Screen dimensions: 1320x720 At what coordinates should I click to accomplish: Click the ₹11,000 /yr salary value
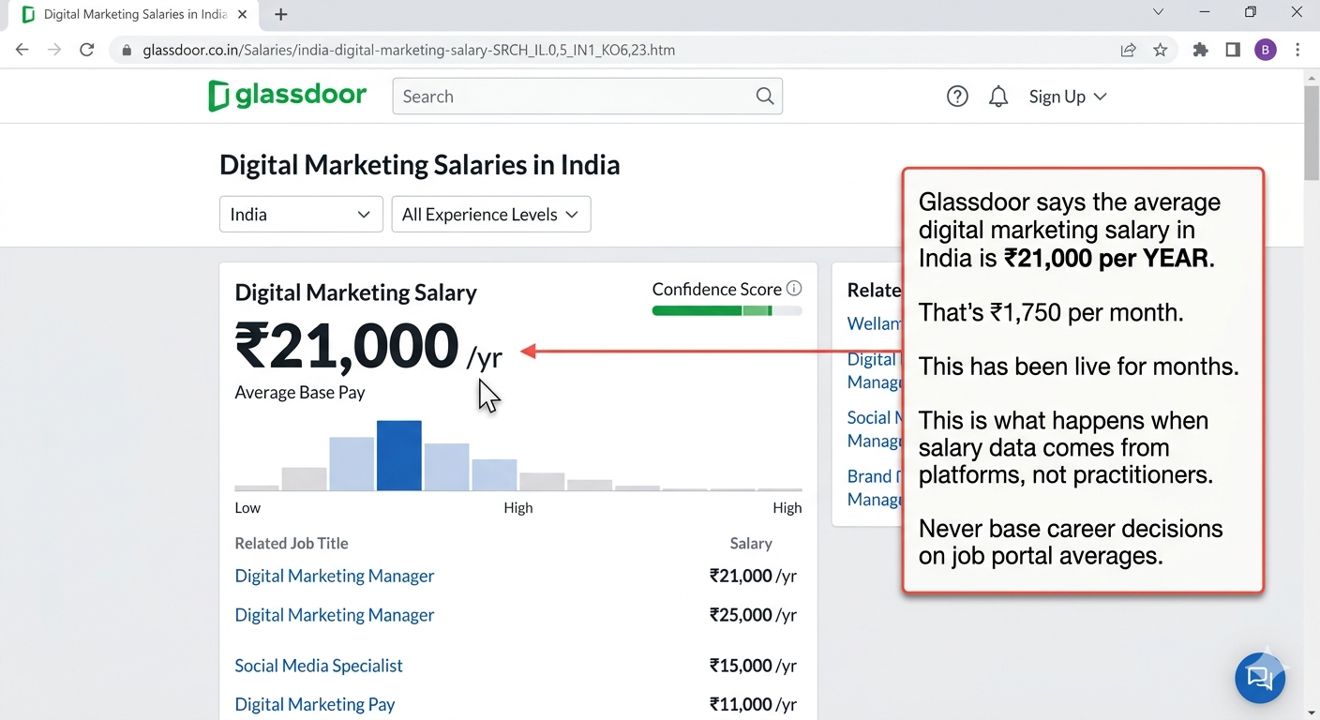[753, 704]
